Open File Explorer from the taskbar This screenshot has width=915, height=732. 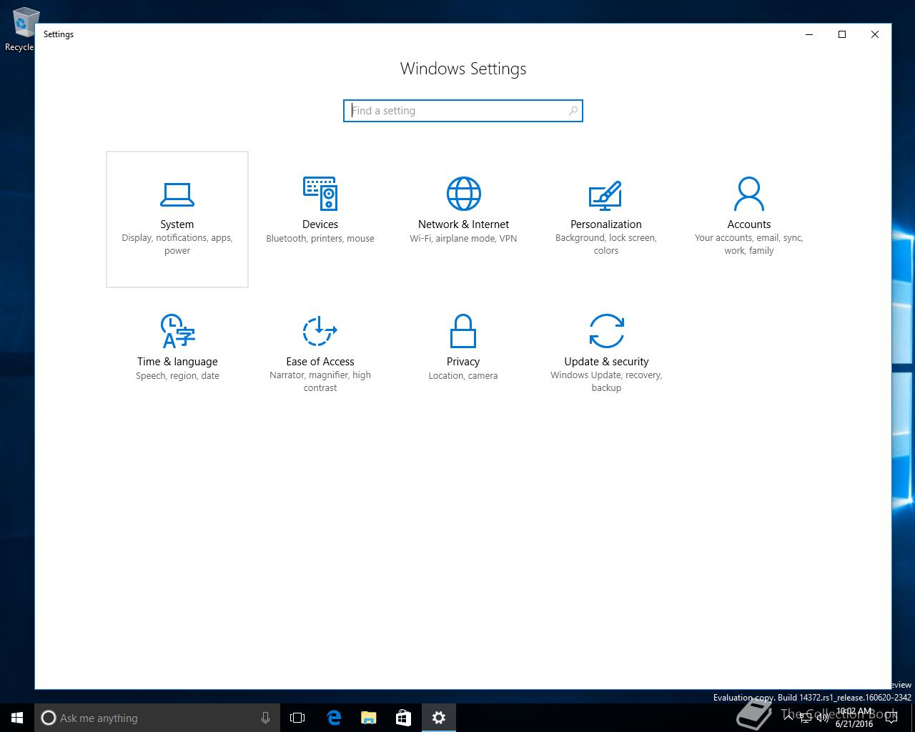[368, 718]
